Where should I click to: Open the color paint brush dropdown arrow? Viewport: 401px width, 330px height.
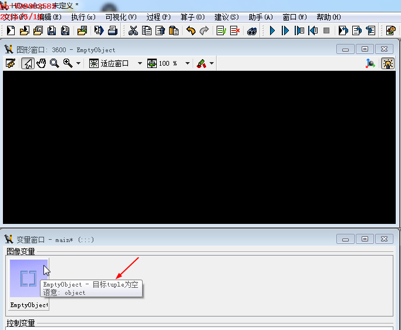pos(211,63)
